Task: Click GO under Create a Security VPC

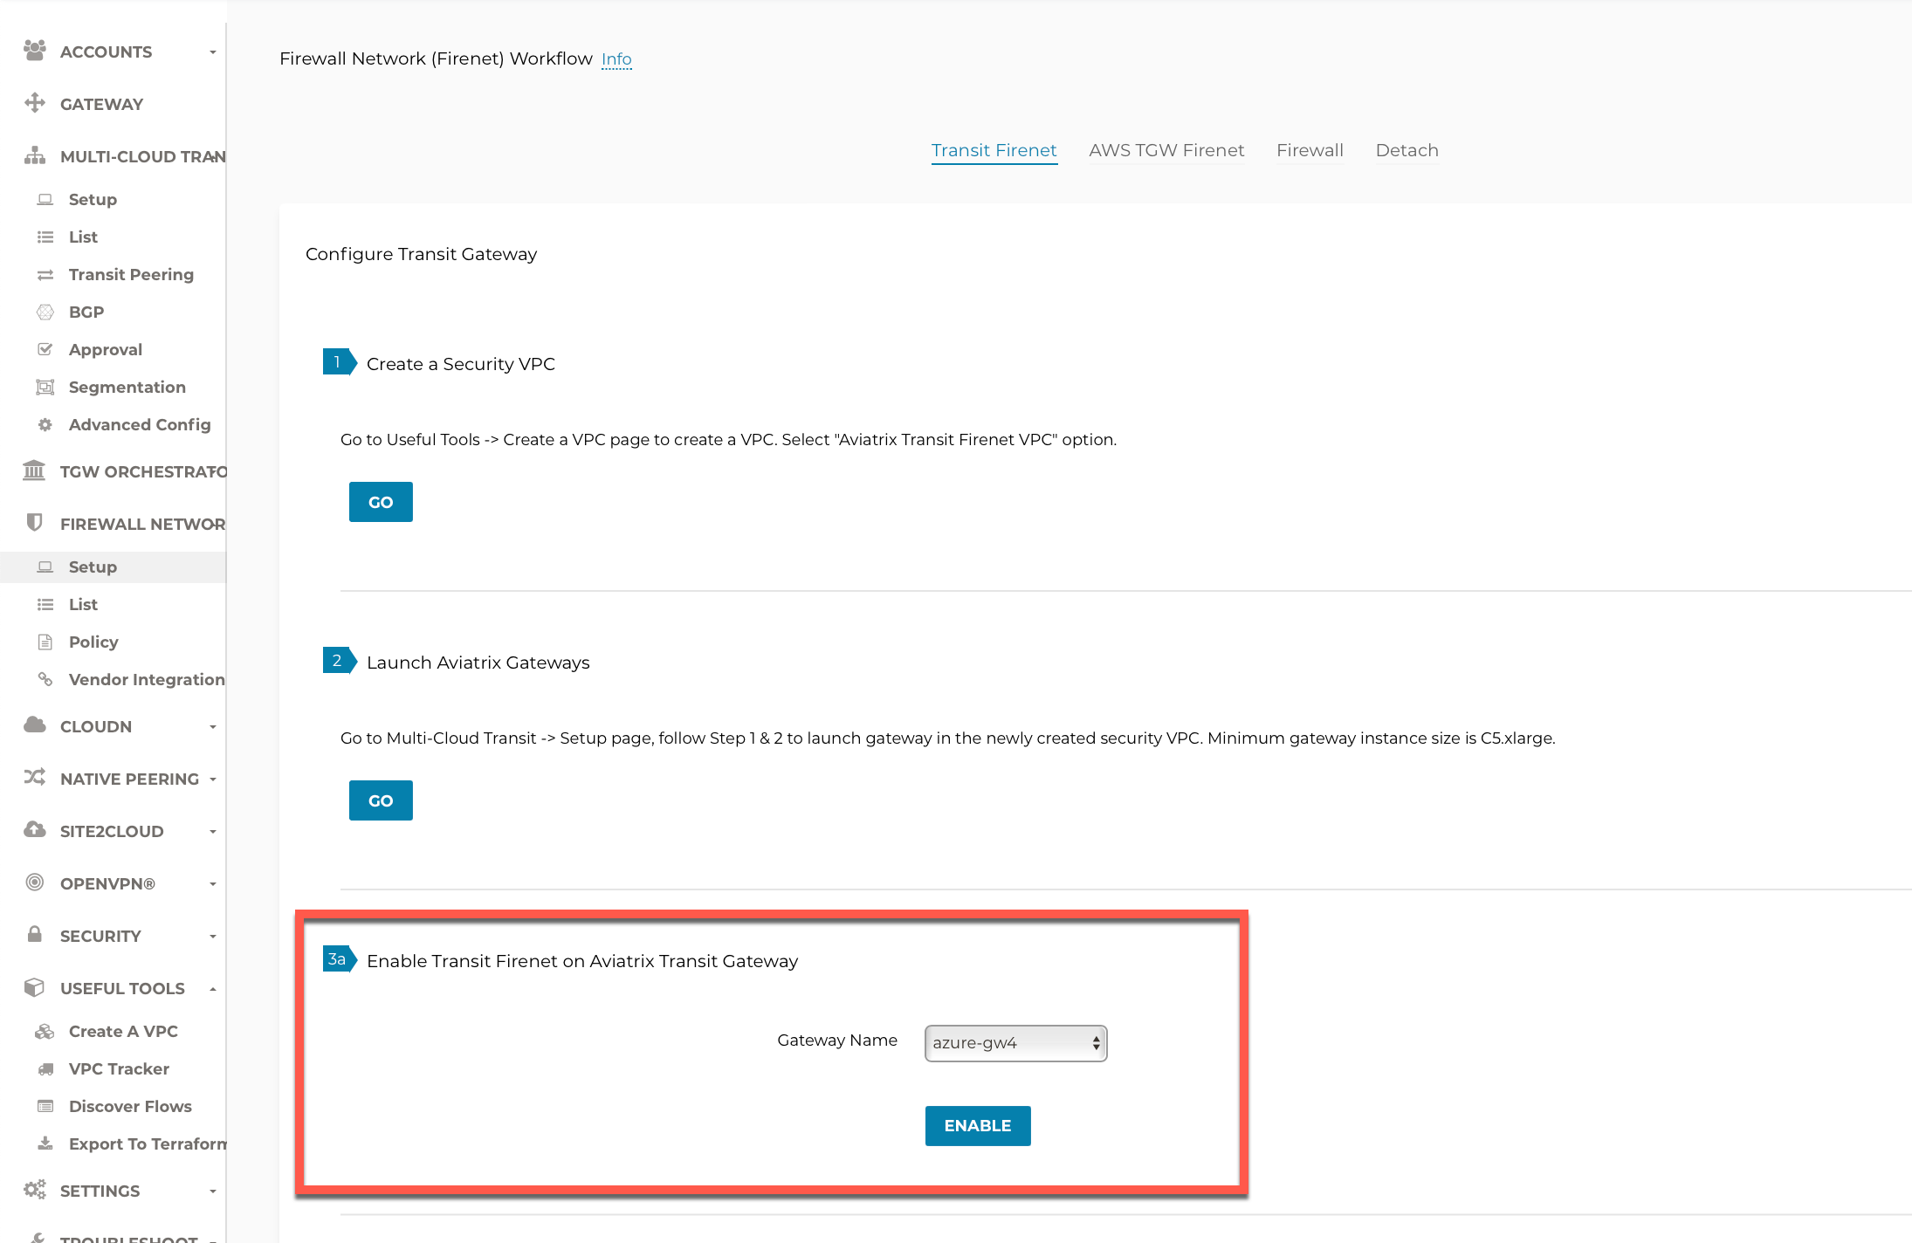Action: click(381, 502)
